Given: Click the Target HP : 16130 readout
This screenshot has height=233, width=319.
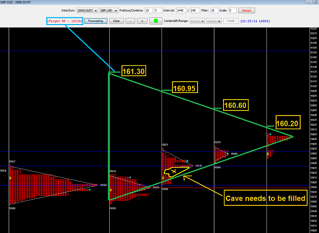Looking at the screenshot, I should (65, 21).
